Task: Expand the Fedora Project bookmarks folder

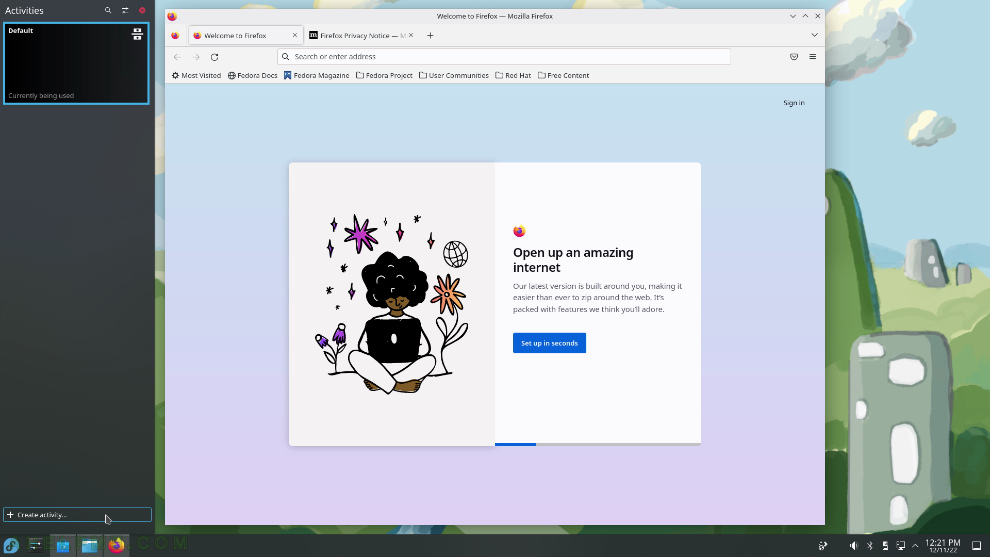Action: pyautogui.click(x=385, y=75)
